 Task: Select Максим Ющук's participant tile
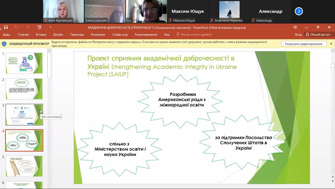click(x=188, y=11)
